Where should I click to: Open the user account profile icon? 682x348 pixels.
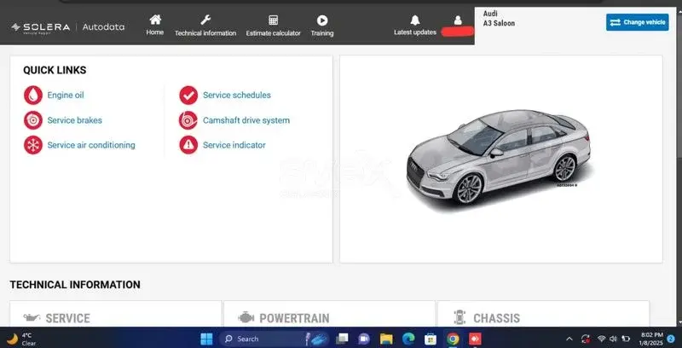coord(458,20)
